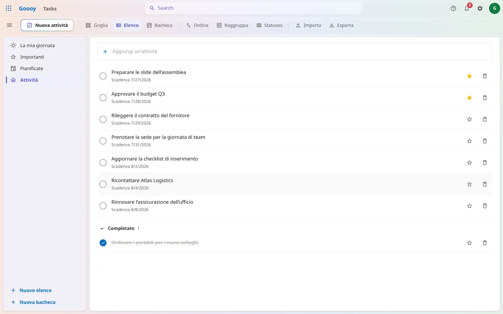Click the 'Aggiungi un'attività' input
This screenshot has width=503, height=314.
295,51
